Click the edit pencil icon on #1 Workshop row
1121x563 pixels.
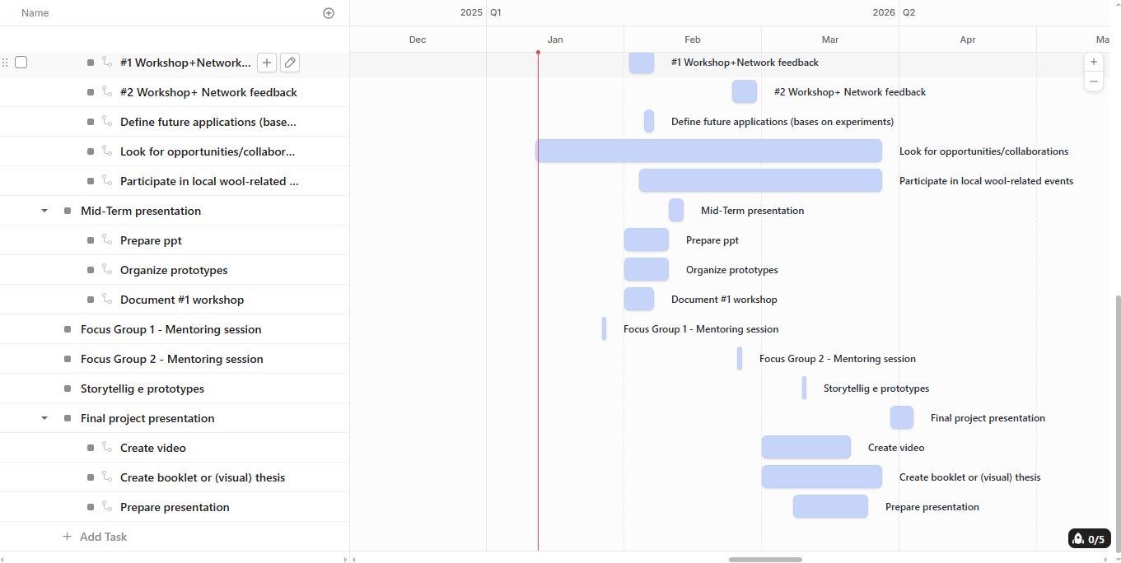(x=289, y=63)
